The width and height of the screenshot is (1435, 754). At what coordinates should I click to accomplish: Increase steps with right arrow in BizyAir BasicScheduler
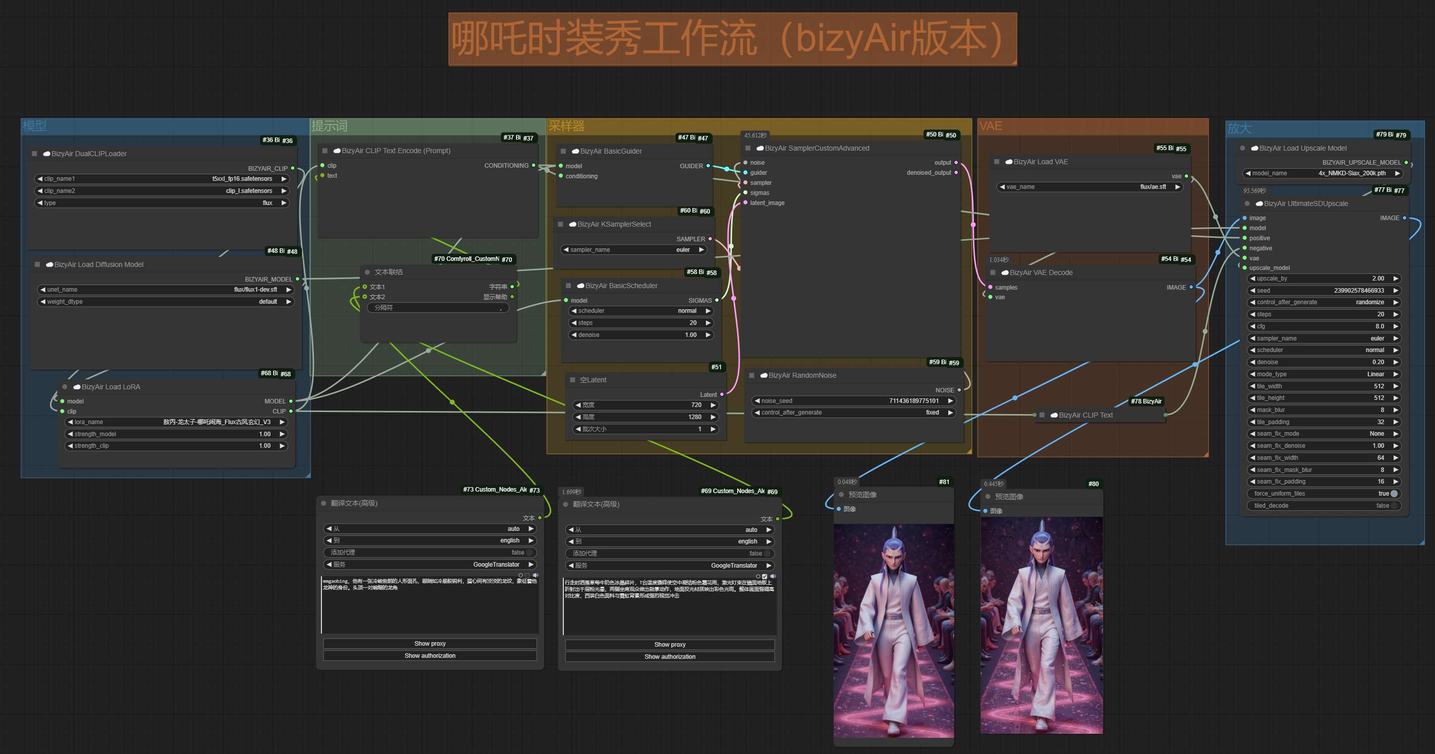[x=708, y=323]
